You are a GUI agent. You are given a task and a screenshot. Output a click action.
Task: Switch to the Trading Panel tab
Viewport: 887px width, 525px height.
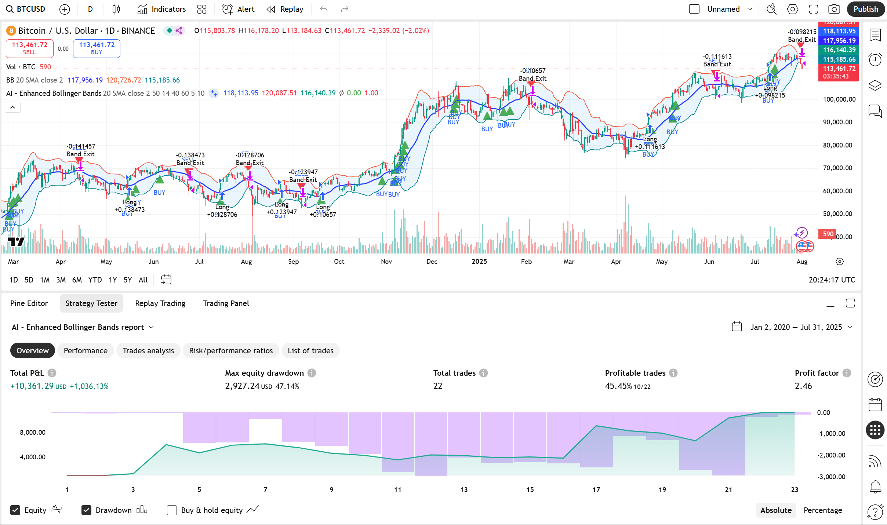226,303
